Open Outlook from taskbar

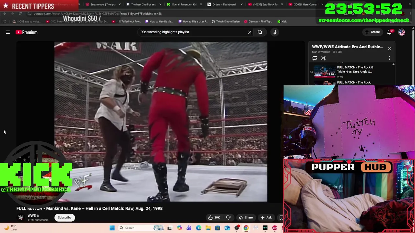227,228
